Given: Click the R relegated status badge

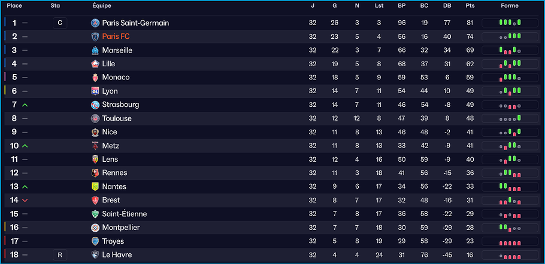Looking at the screenshot, I should tap(59, 255).
